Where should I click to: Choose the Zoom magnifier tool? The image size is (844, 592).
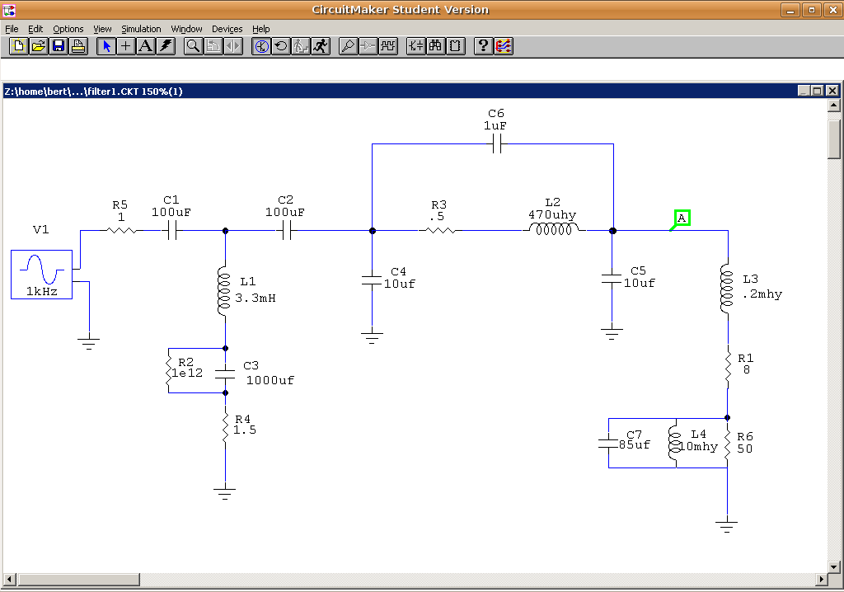pyautogui.click(x=193, y=46)
